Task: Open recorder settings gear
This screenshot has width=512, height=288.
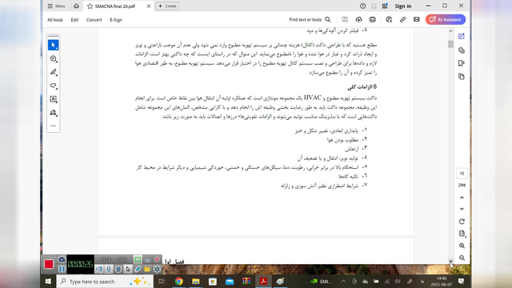Action: click(x=157, y=269)
